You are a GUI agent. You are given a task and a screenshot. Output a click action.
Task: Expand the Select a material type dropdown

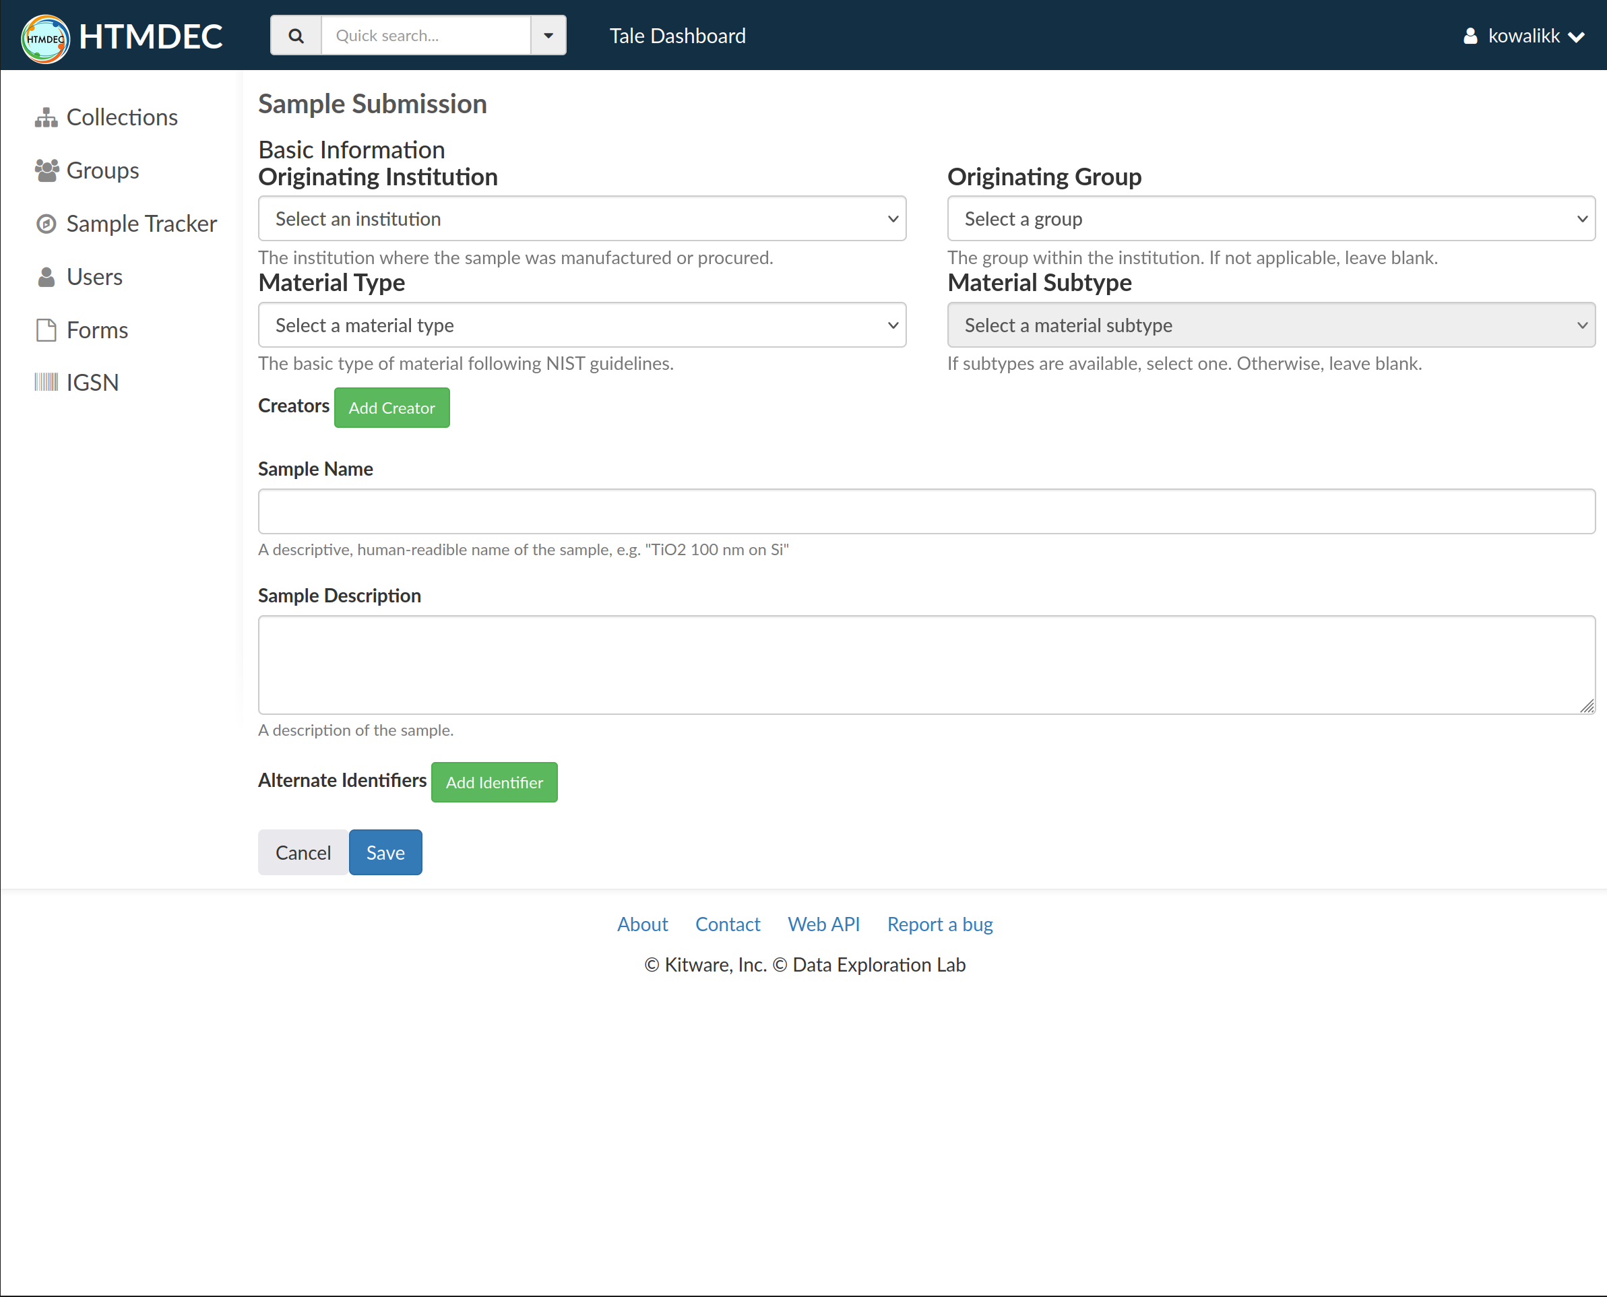click(x=582, y=325)
